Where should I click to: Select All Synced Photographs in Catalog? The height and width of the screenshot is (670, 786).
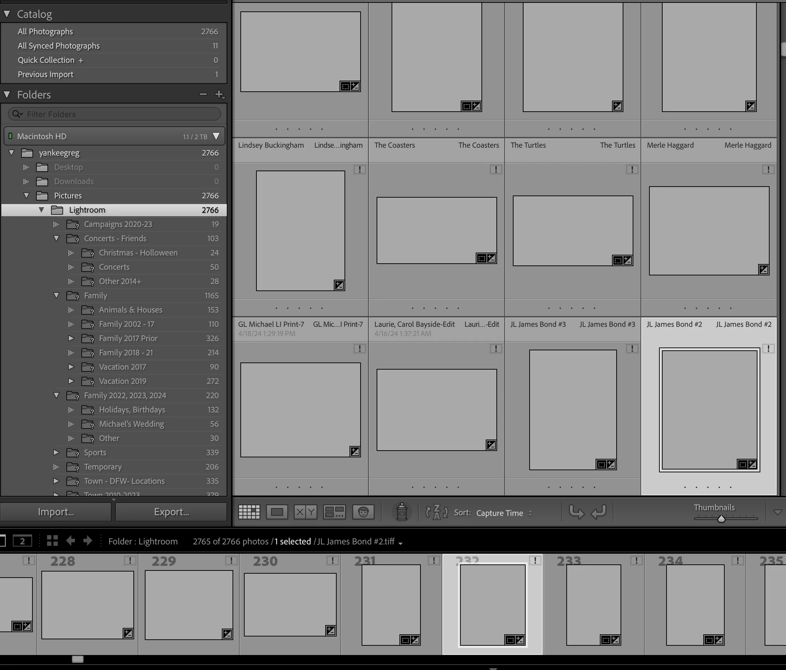59,46
